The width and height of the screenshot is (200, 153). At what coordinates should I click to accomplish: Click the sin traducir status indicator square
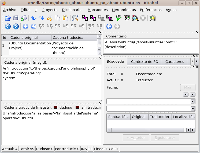pyautogui.click(x=77, y=107)
